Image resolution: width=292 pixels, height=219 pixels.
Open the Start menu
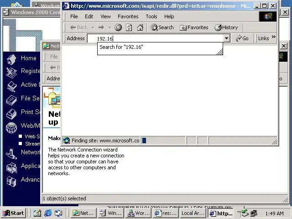click(13, 213)
